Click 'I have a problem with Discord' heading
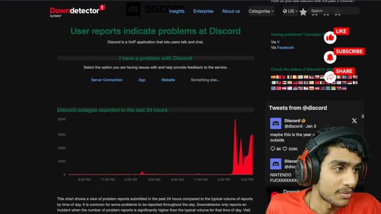Viewport: 381px width, 214px height. 155,58
